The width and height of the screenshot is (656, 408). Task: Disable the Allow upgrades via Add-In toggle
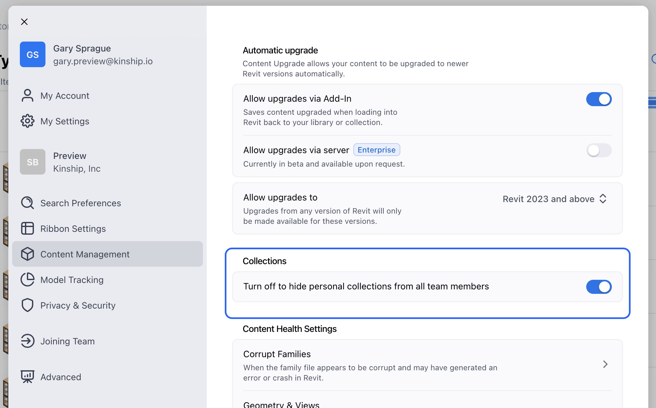(598, 99)
